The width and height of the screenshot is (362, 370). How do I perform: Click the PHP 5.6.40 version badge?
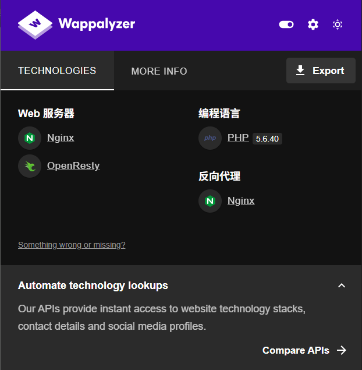point(267,139)
